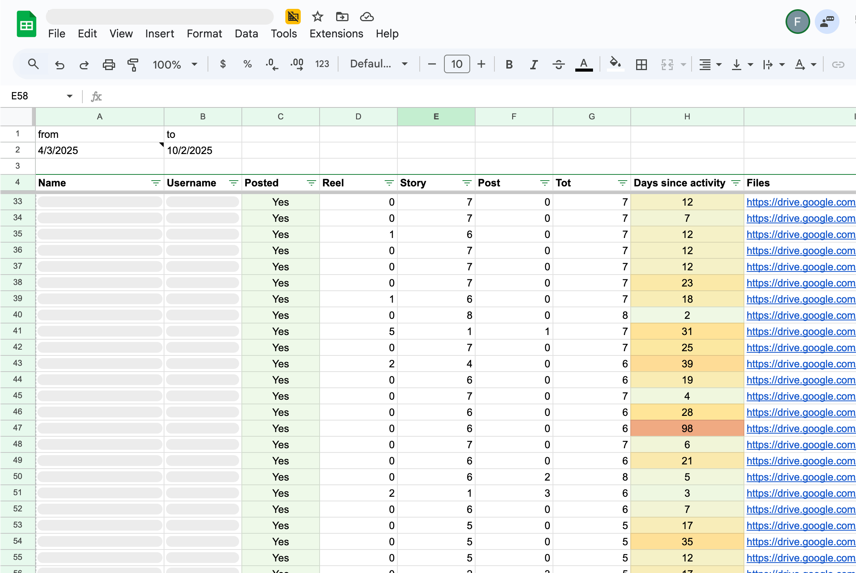Image resolution: width=856 pixels, height=573 pixels.
Task: Star this spreadsheet
Action: (318, 17)
